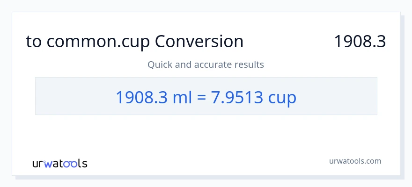Click the 'ur' letters of the logo
The width and height of the screenshot is (412, 187).
point(38,164)
